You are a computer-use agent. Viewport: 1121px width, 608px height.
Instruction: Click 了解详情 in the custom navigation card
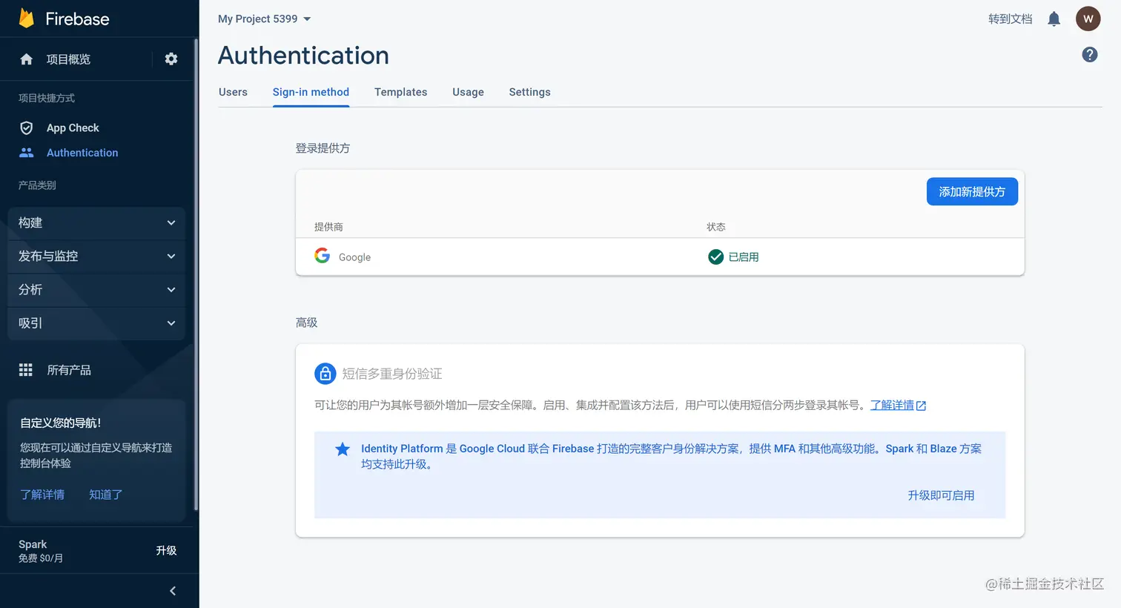[x=42, y=495]
